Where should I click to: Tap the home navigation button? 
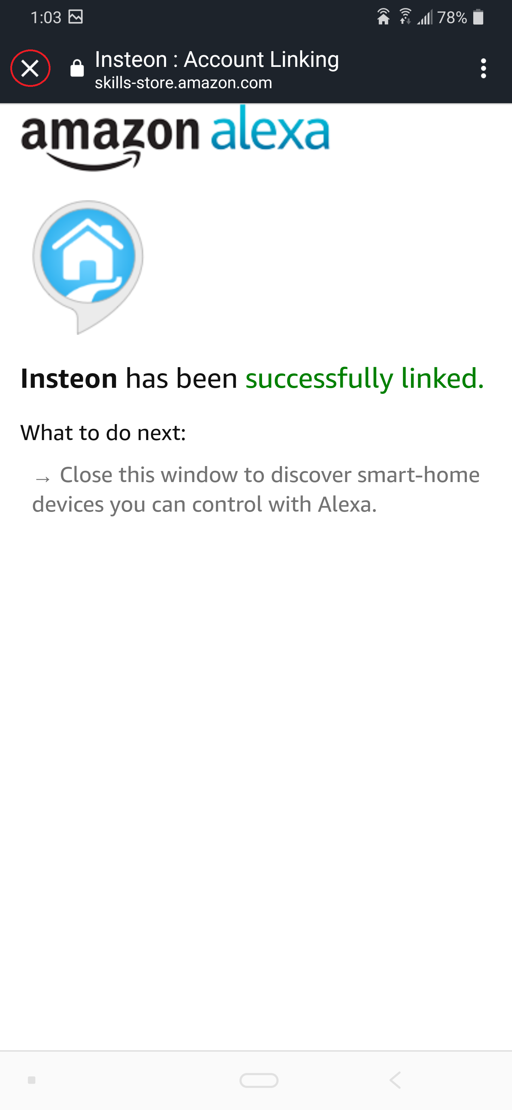tap(259, 1080)
